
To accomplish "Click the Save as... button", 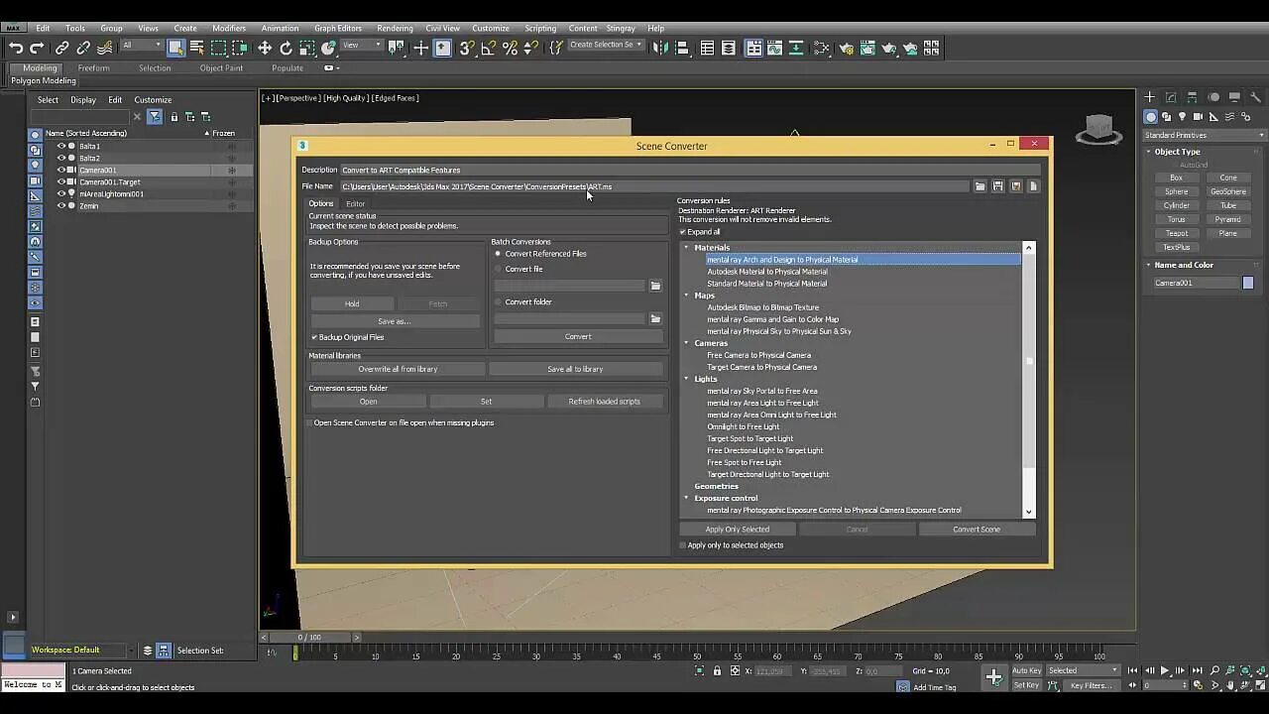I will [x=394, y=321].
